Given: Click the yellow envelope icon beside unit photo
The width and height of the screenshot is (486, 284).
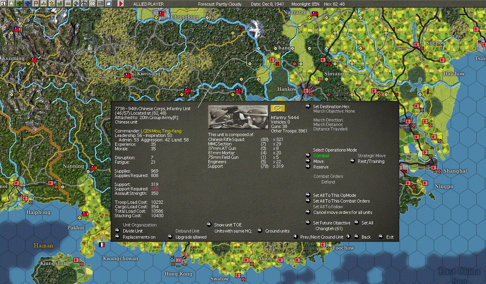Looking at the screenshot, I should point(277,109).
